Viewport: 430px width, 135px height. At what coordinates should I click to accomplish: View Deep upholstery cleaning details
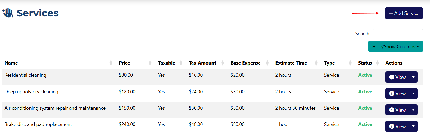pyautogui.click(x=397, y=94)
